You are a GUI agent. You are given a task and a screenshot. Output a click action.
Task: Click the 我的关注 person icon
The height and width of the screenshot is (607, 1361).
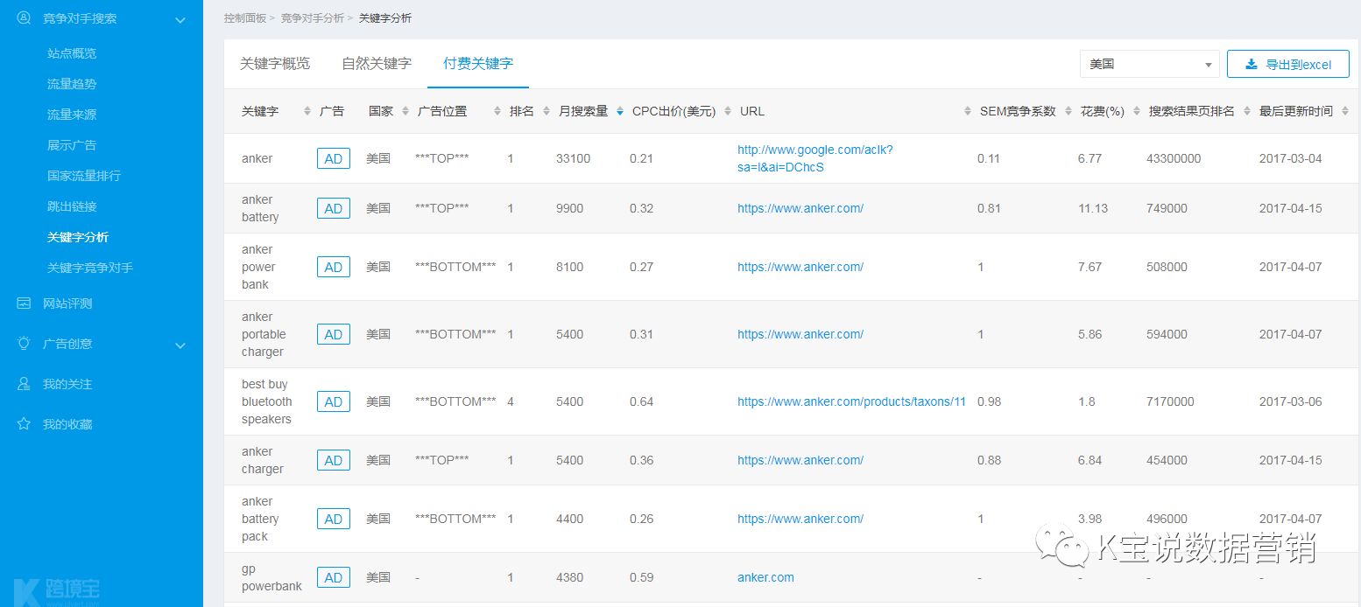[x=24, y=384]
